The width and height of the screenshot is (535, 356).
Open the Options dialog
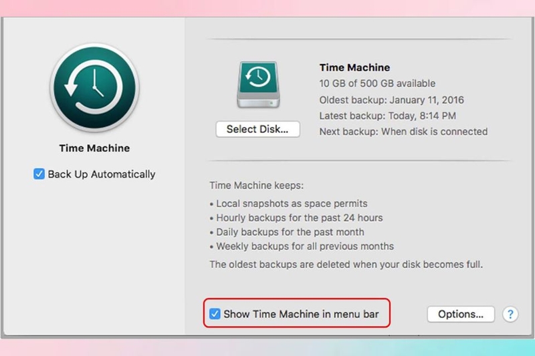461,314
